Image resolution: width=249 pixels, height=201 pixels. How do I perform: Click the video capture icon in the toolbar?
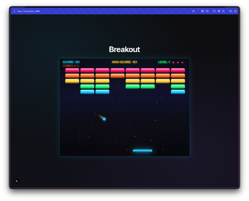pyautogui.click(x=203, y=11)
